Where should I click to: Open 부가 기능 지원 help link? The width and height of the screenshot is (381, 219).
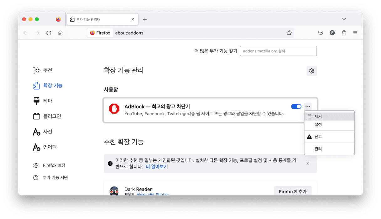[50, 178]
